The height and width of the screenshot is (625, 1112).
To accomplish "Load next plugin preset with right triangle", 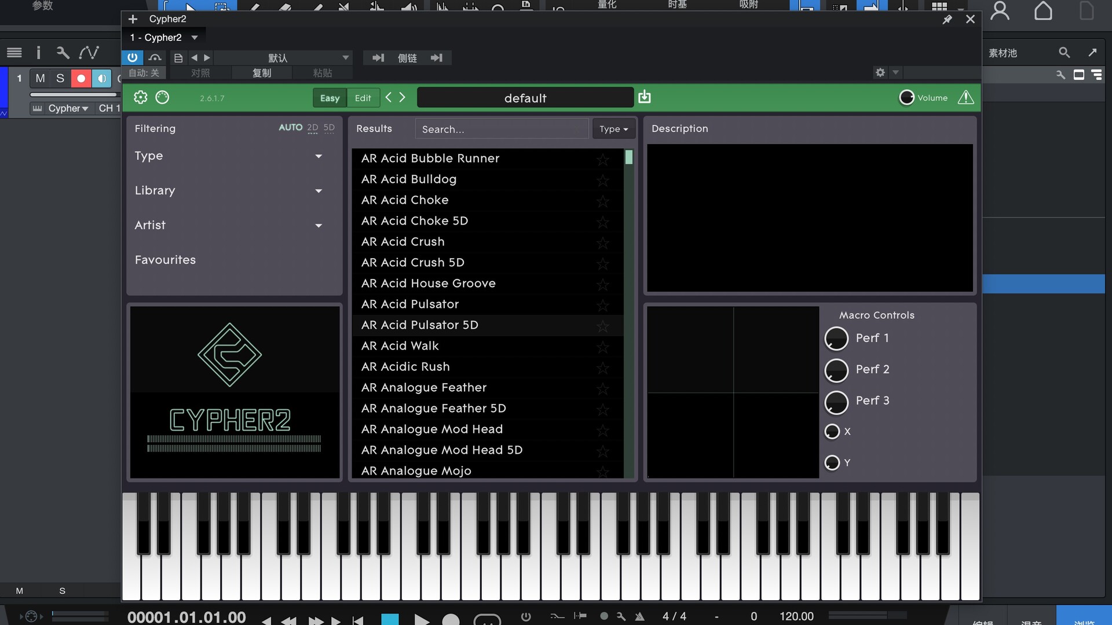I will pos(207,58).
